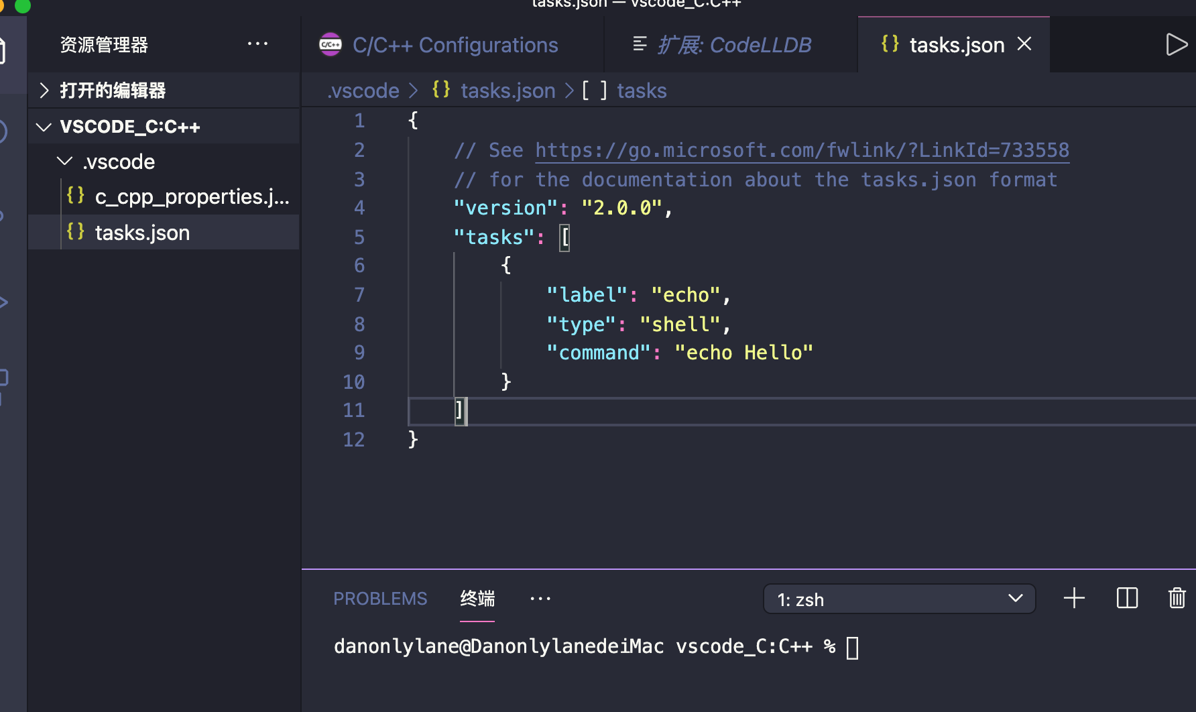Switch to the 扩展: CodeLLDB tab
Viewport: 1196px width, 712px height.
tap(731, 44)
